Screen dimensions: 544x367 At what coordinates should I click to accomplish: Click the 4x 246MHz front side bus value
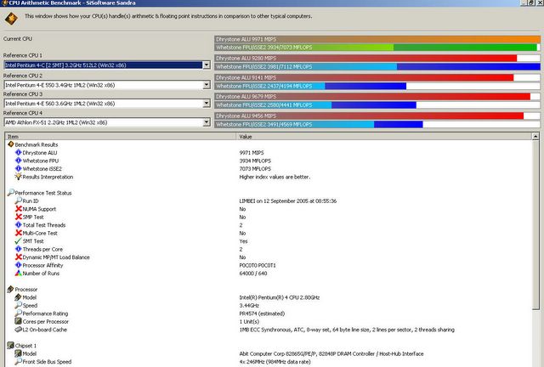point(275,362)
